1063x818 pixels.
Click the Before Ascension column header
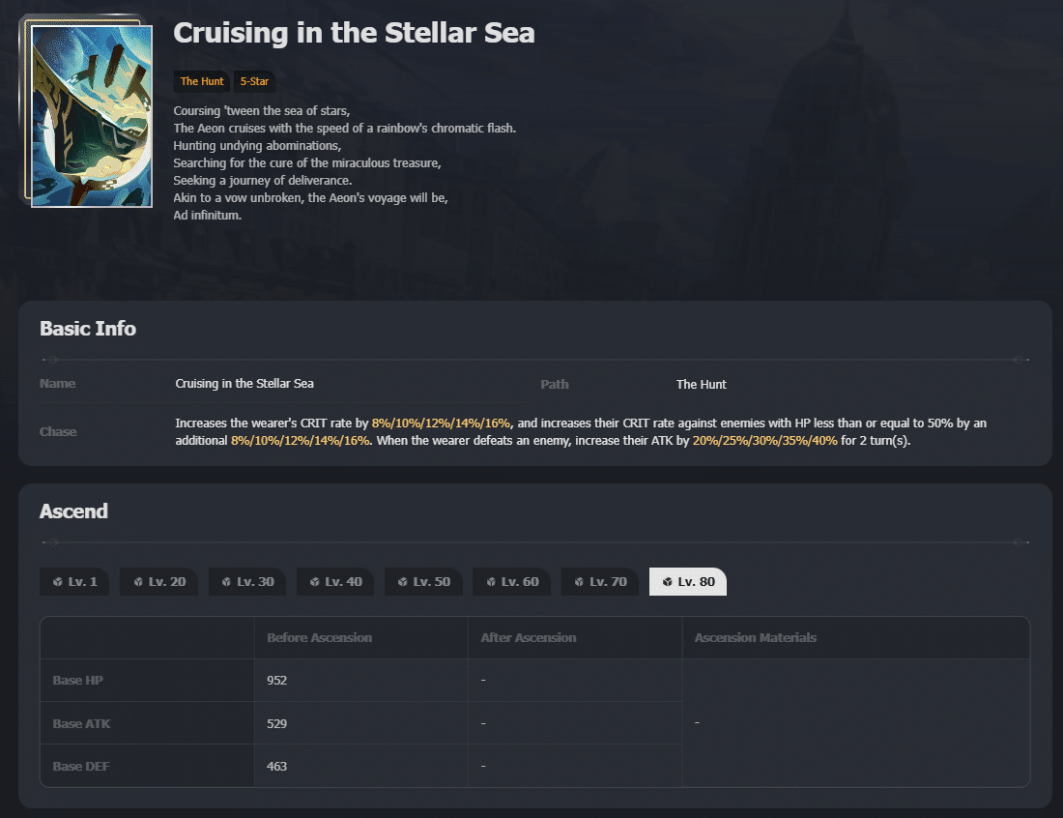(319, 638)
